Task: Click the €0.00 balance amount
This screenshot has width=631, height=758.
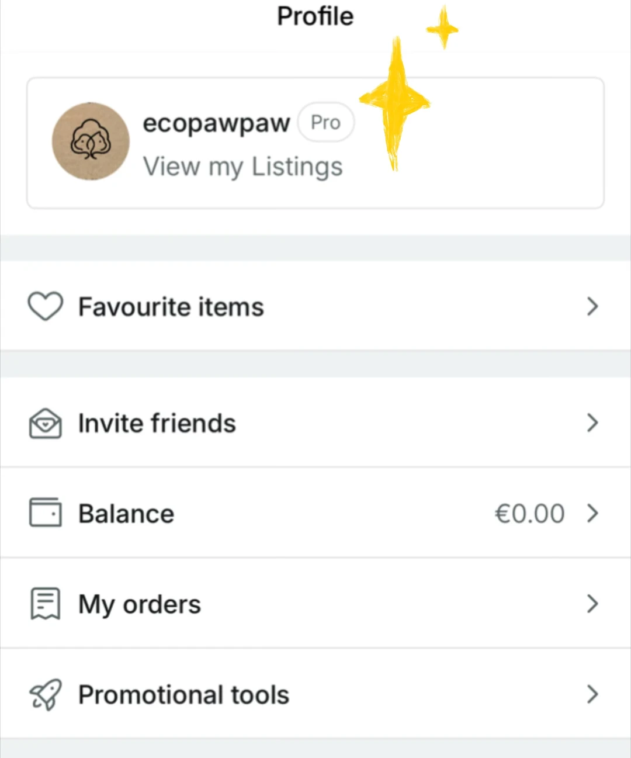Action: pos(529,514)
